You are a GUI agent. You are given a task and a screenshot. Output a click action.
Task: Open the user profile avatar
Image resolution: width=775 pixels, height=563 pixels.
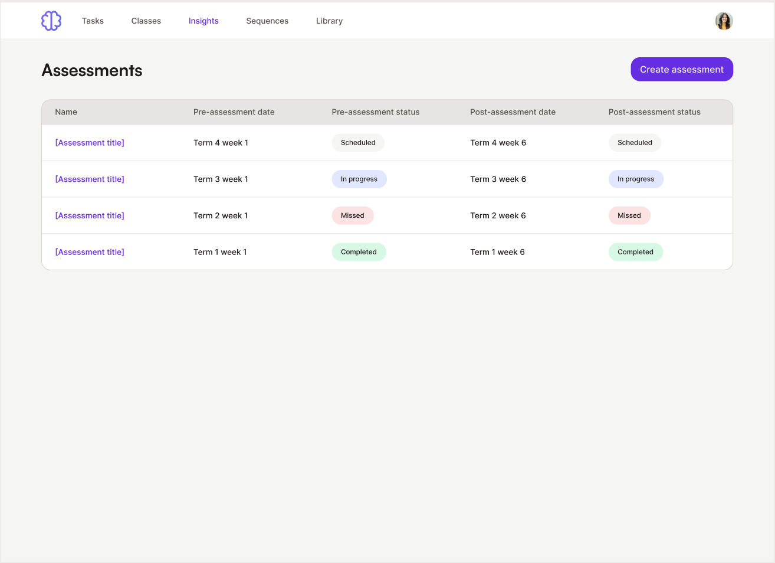(x=724, y=21)
